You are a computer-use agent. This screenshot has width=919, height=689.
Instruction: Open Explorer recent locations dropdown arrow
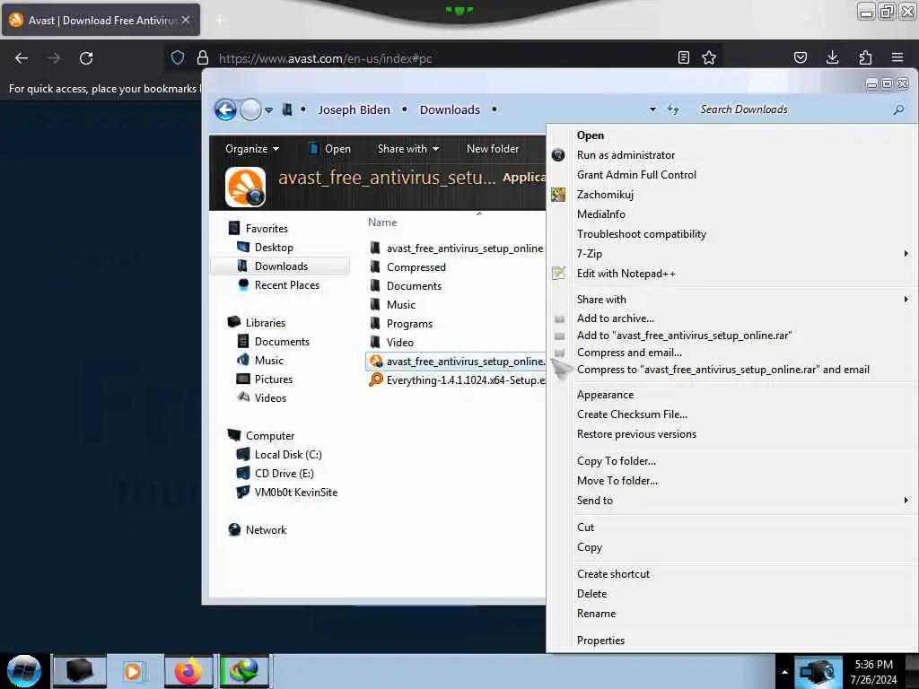[x=268, y=110]
